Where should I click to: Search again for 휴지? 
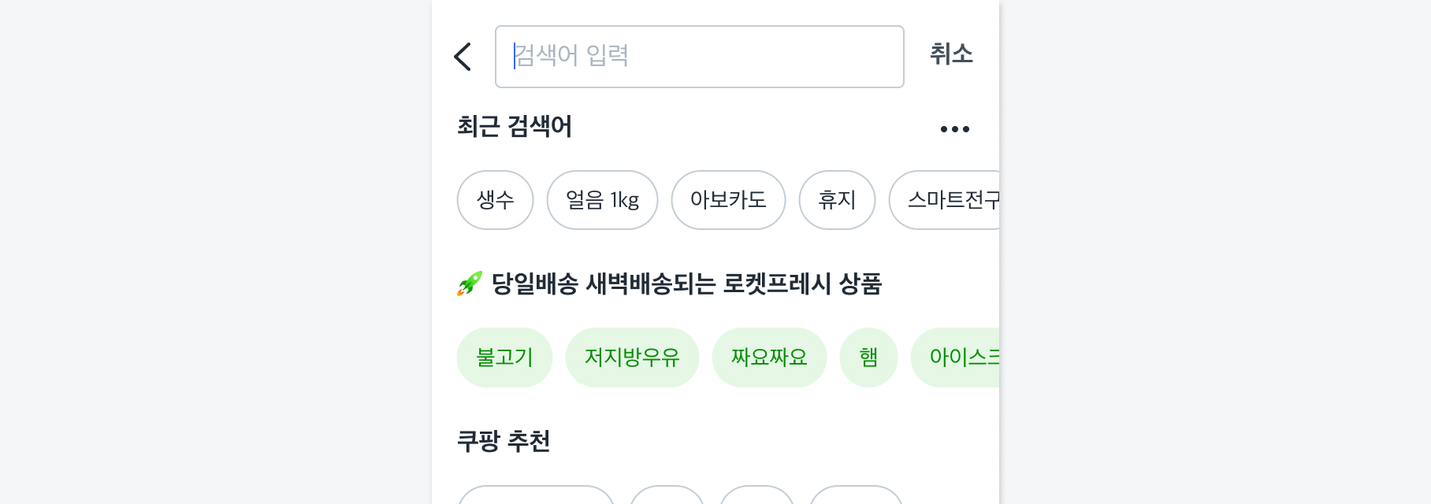click(837, 200)
